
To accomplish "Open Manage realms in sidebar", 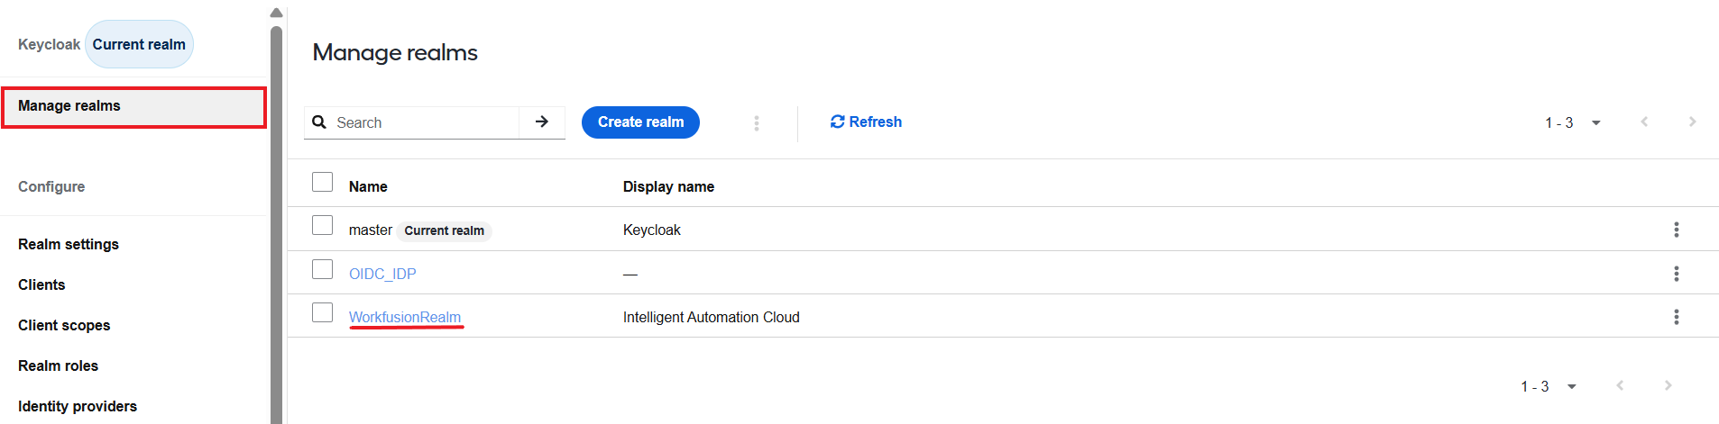I will pos(133,106).
